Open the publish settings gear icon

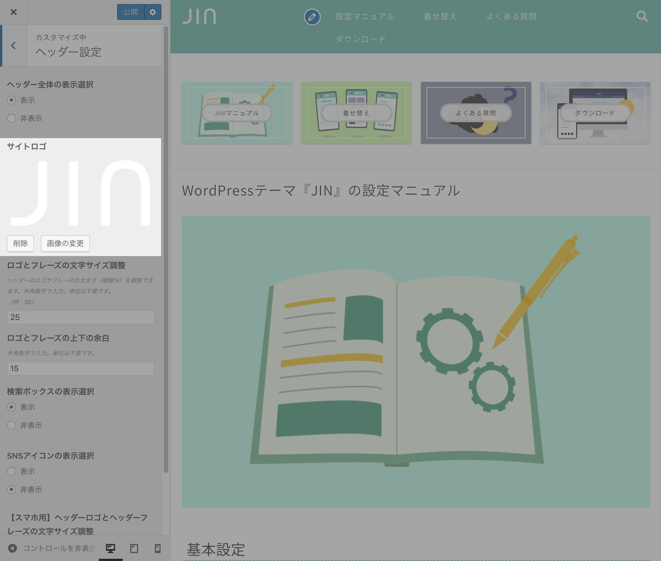click(153, 12)
